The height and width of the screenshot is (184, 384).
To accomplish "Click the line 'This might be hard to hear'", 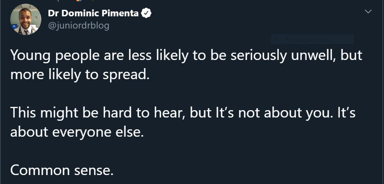I will [183, 113].
